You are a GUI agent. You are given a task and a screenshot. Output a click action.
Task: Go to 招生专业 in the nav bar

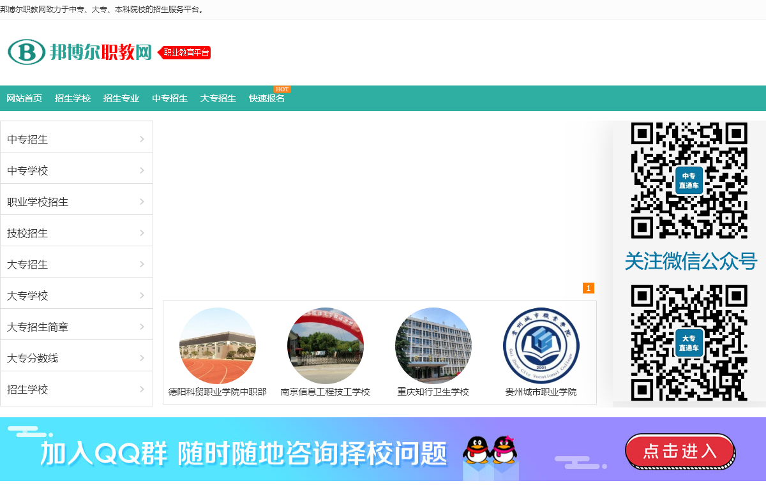(x=121, y=98)
